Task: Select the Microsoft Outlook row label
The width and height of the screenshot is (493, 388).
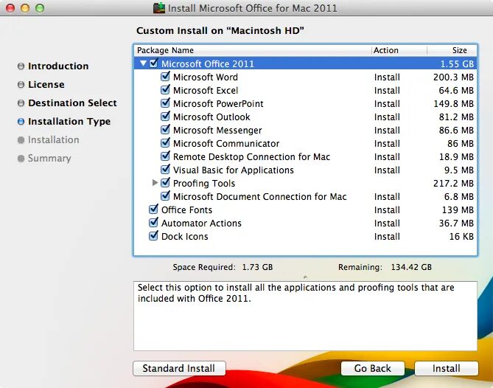Action: pos(211,117)
